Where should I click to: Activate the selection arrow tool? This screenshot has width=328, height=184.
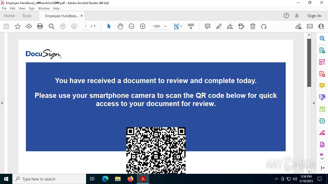pyautogui.click(x=109, y=26)
